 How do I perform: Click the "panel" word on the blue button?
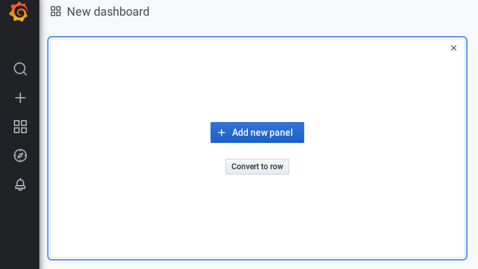click(281, 133)
